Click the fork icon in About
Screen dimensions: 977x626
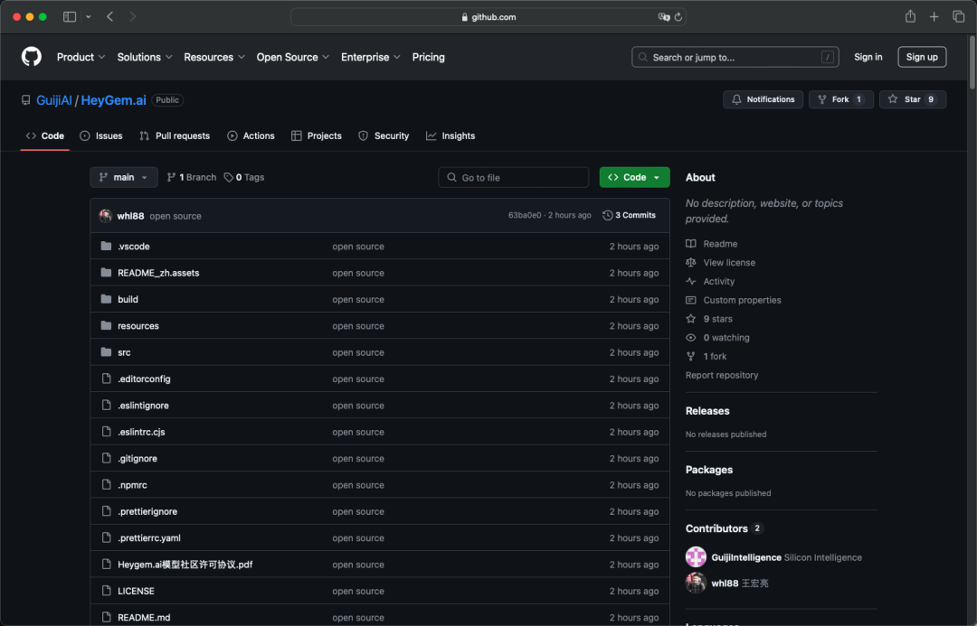click(690, 356)
